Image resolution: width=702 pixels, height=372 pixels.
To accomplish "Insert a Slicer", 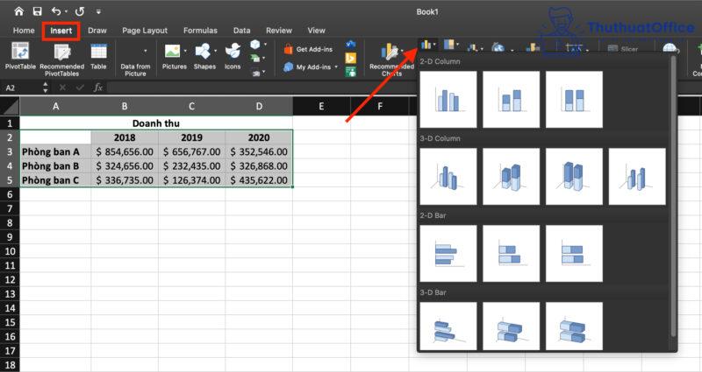I will point(623,49).
